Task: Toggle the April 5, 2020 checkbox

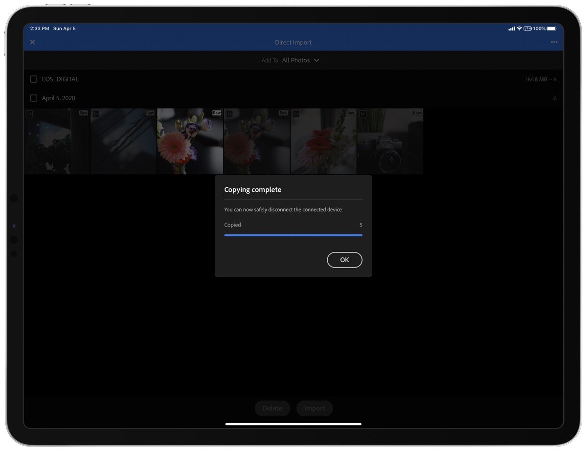Action: 34,98
